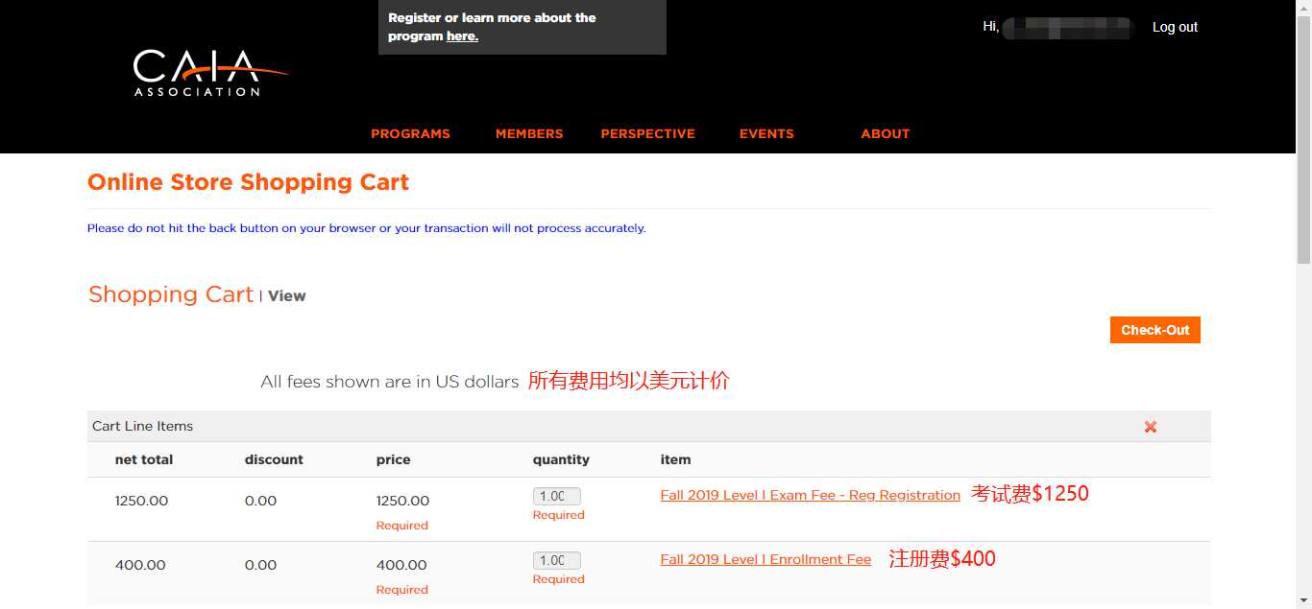
Task: Open the ABOUT menu
Action: coord(886,133)
